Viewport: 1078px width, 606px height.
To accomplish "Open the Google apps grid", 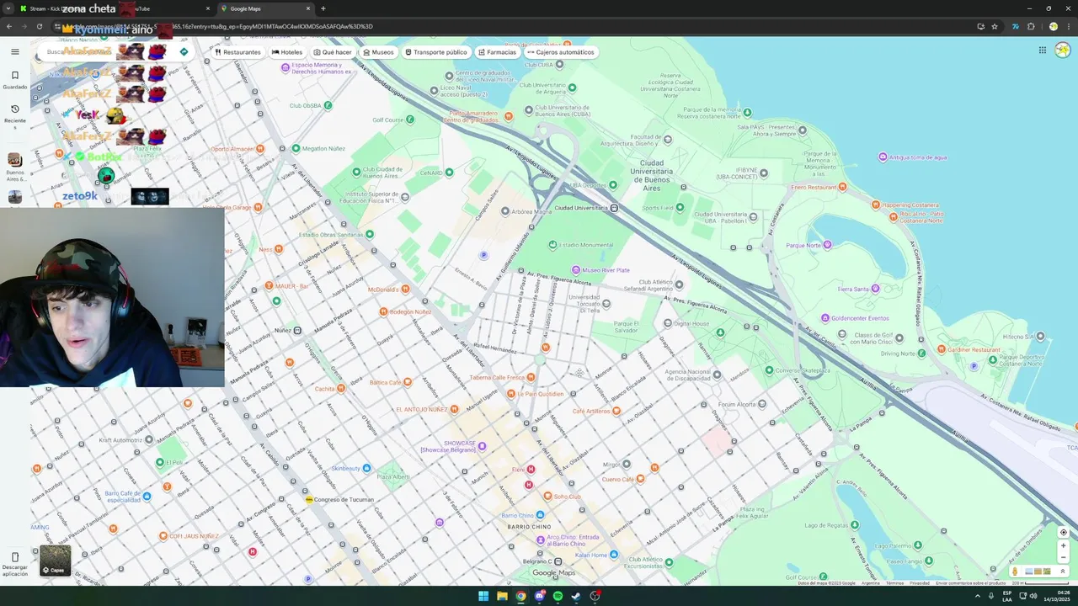I will pos(1042,50).
